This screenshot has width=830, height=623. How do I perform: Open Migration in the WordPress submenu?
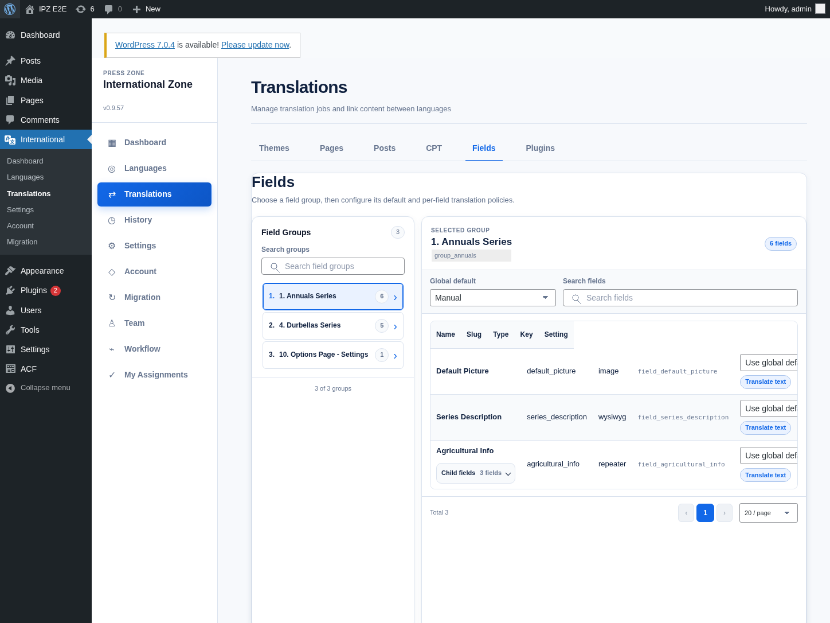pos(22,242)
